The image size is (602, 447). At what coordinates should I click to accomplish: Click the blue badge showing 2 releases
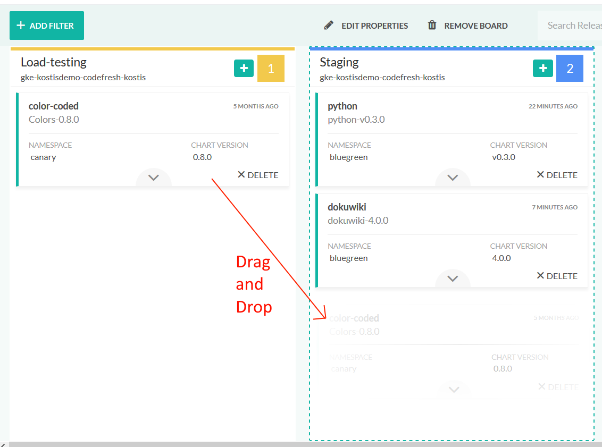coord(570,69)
